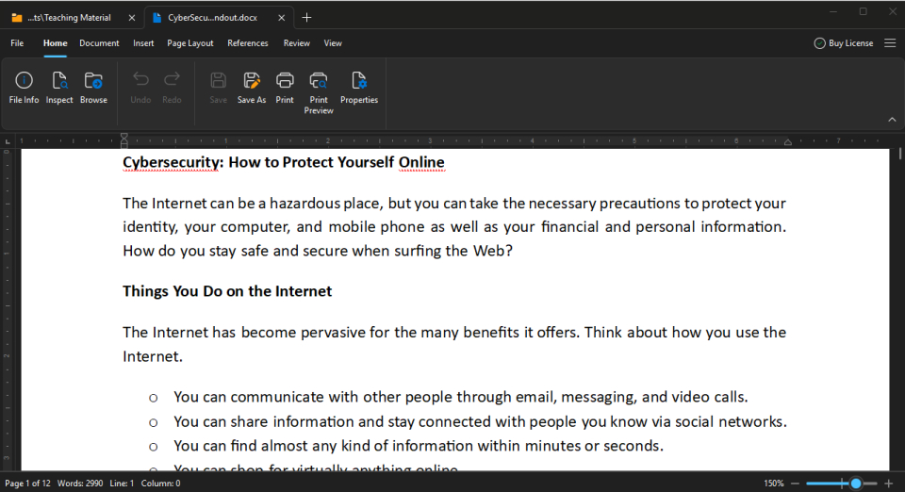
Task: Collapse the ribbon with the chevron
Action: click(x=892, y=120)
